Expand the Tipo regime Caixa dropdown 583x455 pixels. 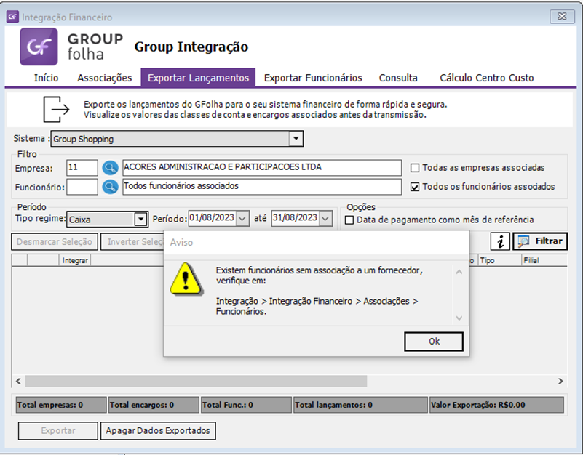[x=140, y=220]
